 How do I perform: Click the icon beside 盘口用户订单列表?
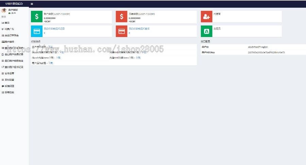click(3, 48)
